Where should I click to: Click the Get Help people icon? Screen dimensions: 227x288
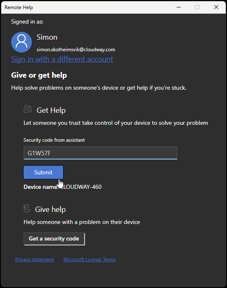[x=28, y=109]
